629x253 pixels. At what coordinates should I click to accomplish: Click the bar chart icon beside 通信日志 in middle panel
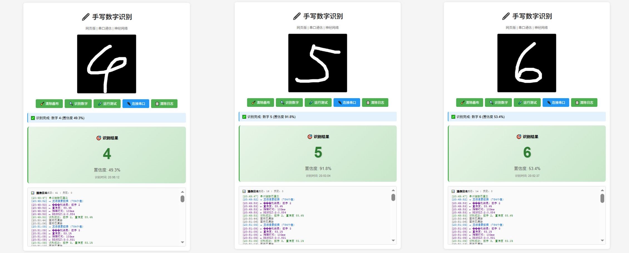click(244, 191)
